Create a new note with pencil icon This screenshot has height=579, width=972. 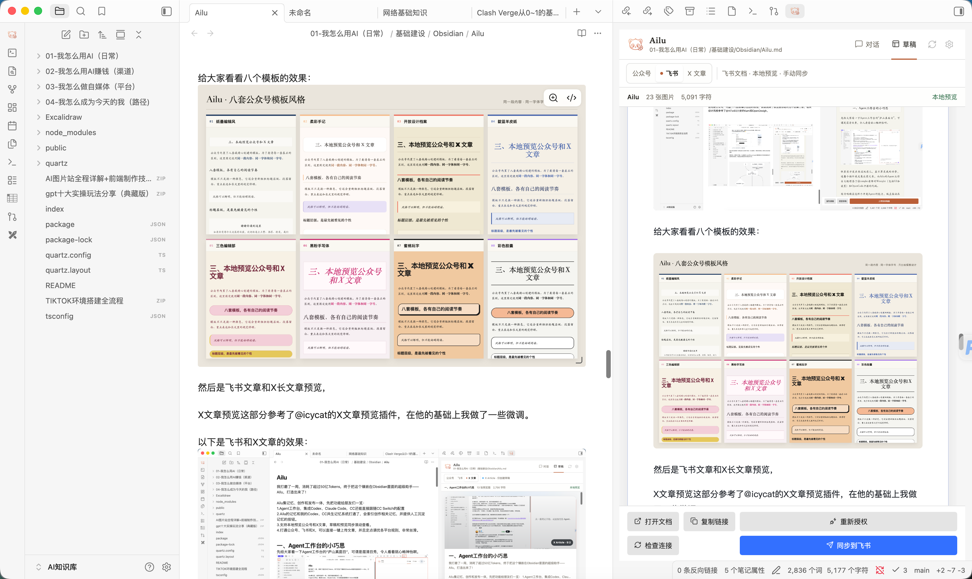(x=66, y=35)
